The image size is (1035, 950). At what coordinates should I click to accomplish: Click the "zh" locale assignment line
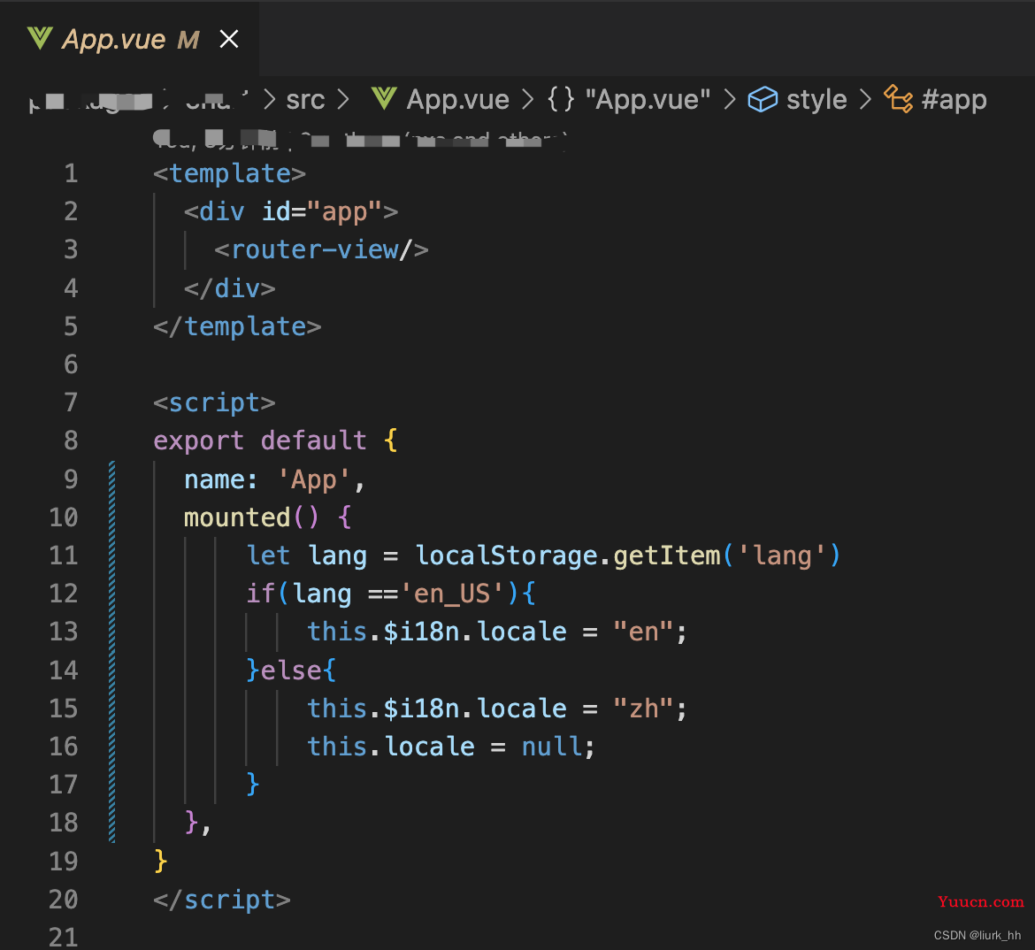point(498,709)
